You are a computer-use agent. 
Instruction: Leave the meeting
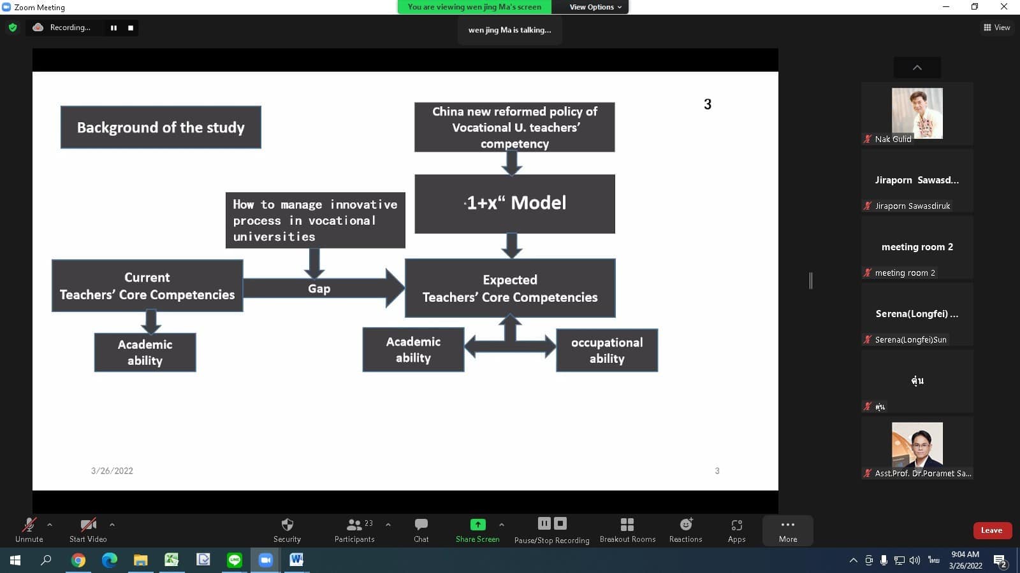pos(991,530)
